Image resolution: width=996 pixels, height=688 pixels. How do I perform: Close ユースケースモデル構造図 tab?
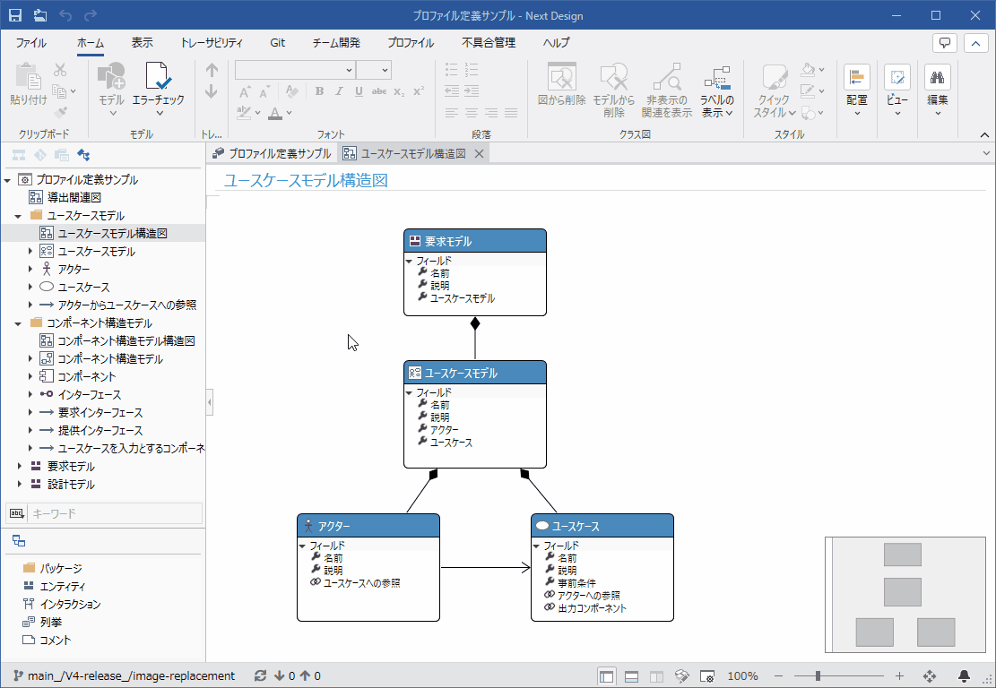(x=479, y=153)
